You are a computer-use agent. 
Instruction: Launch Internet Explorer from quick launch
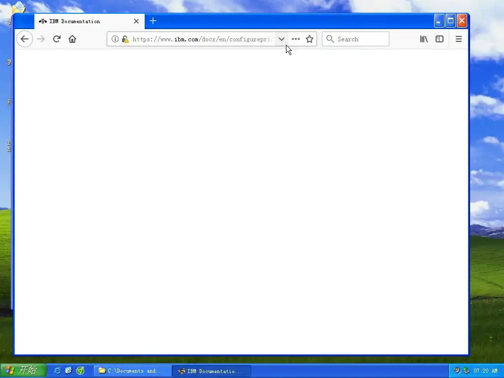57,371
